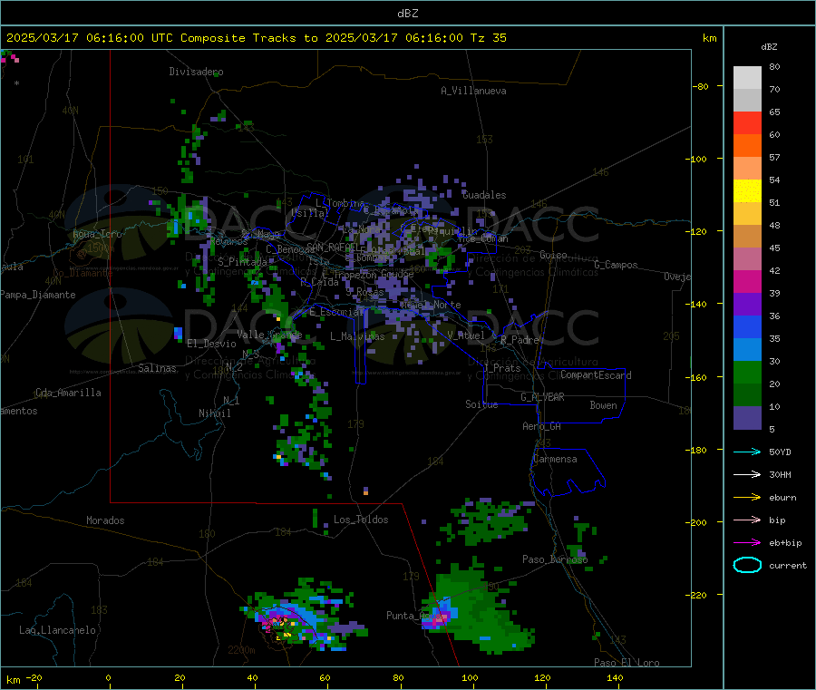This screenshot has width=816, height=690.
Task: Click the 'Carmensa' map label
Action: [555, 459]
